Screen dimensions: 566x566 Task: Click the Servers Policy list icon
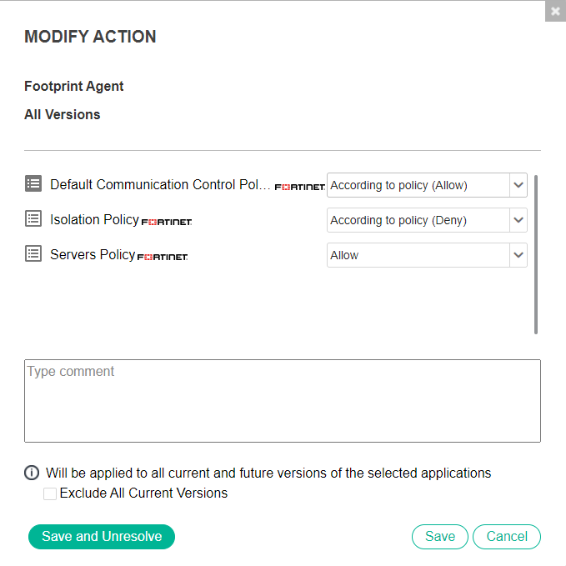pos(33,253)
